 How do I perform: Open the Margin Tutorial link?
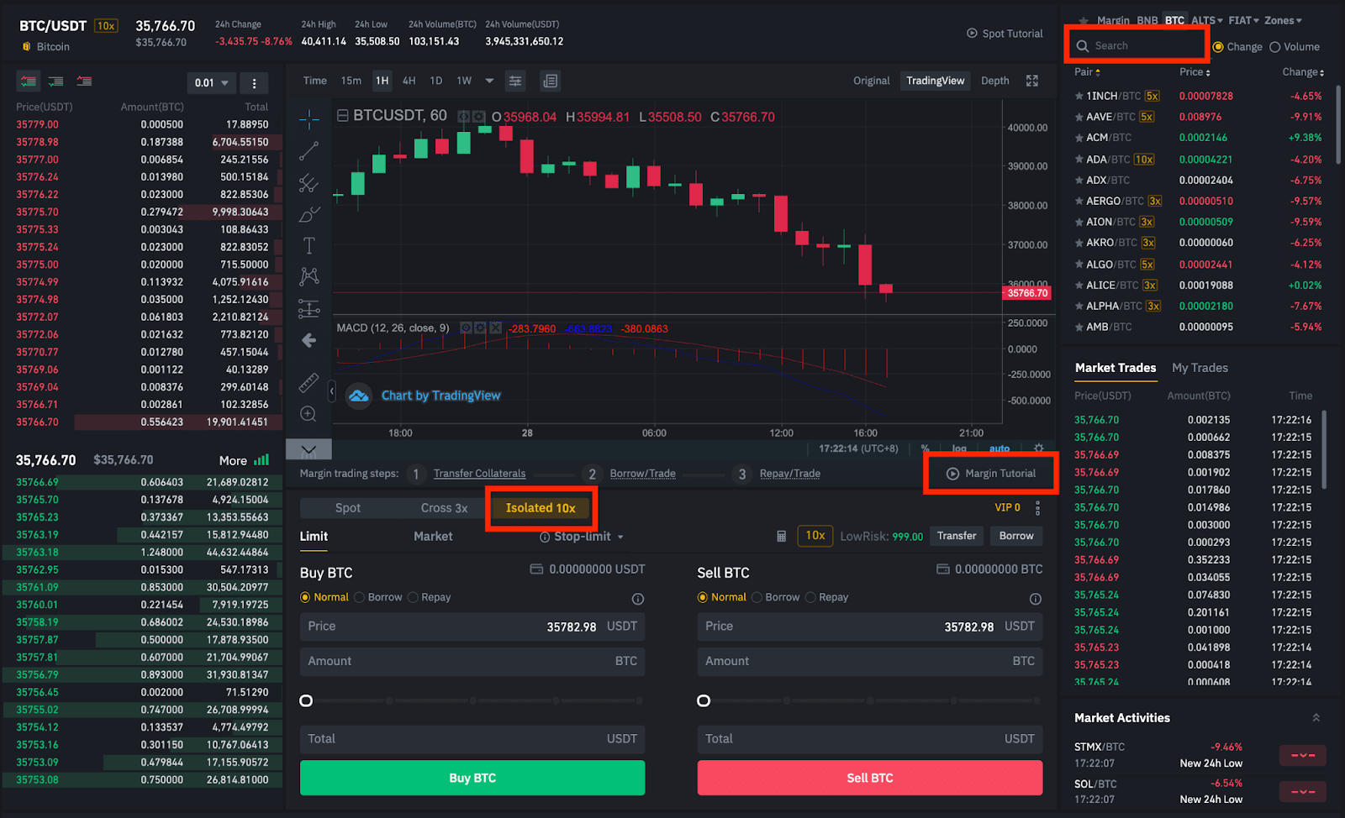[x=991, y=474]
